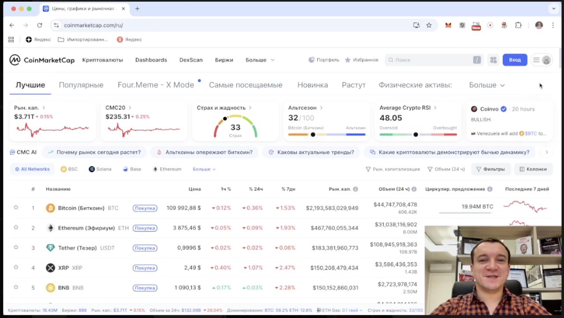Click the Bitcoin coin icon
The width and height of the screenshot is (564, 318).
coord(50,208)
